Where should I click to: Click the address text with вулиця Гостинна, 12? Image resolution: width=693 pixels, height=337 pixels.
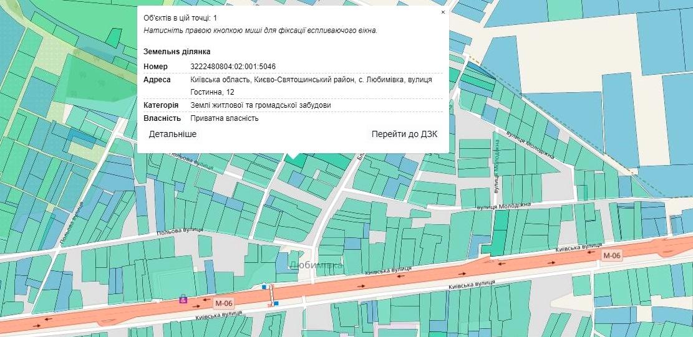point(311,85)
